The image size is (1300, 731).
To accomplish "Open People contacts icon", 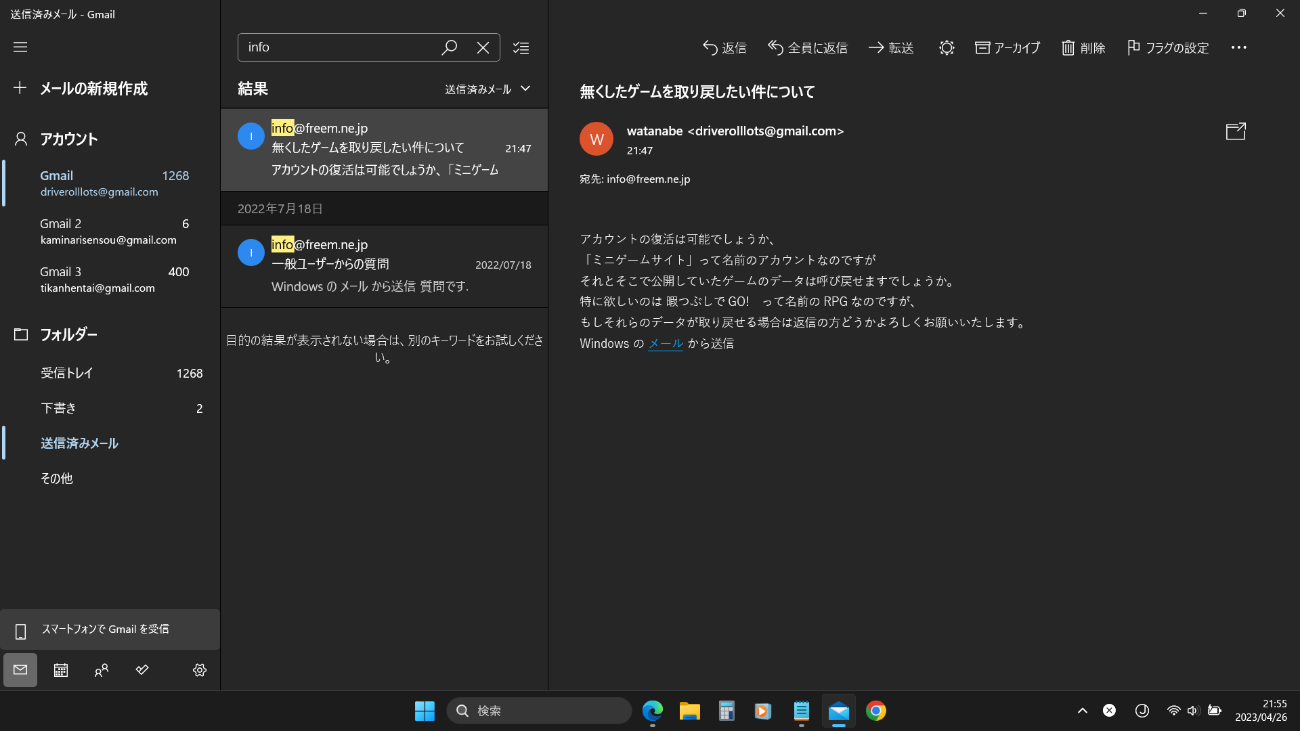I will pyautogui.click(x=102, y=670).
